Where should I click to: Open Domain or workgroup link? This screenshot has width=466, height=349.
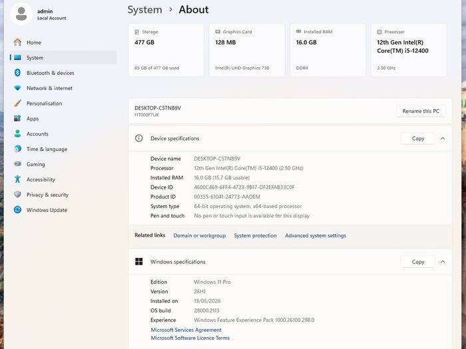pyautogui.click(x=200, y=235)
